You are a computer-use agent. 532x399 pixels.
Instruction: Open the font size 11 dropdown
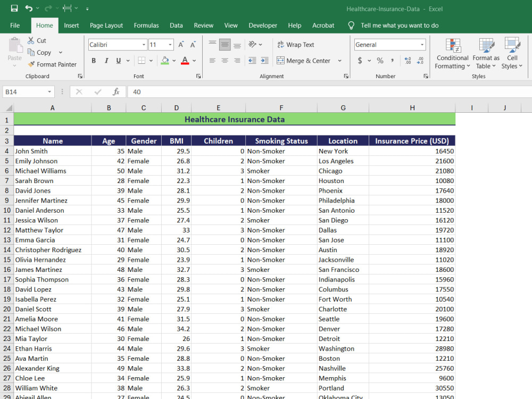point(170,45)
